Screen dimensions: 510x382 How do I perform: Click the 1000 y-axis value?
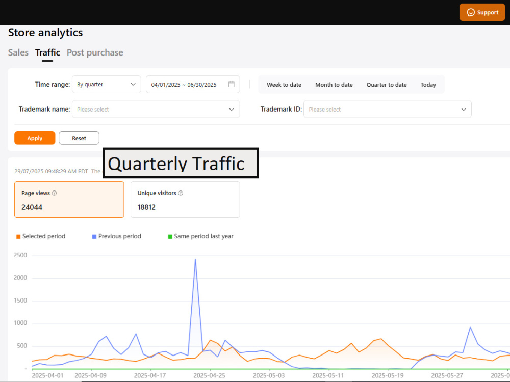pos(20,323)
